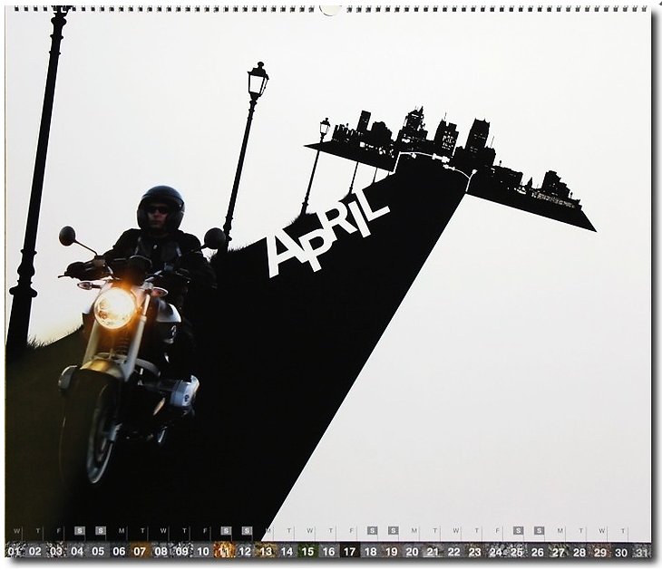Click the April month title

coord(326,232)
